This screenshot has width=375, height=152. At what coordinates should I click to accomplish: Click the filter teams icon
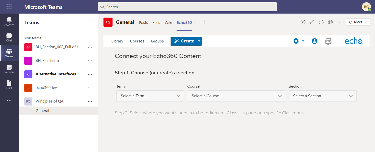pyautogui.click(x=90, y=22)
